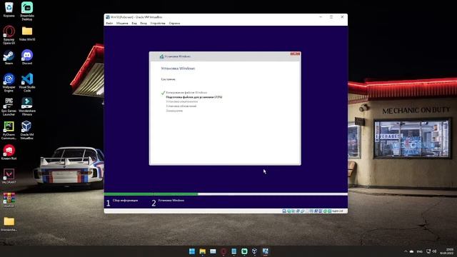Open the Справка menu in VirtualBox
Viewport: 457px width, 257px height.
coord(174,24)
